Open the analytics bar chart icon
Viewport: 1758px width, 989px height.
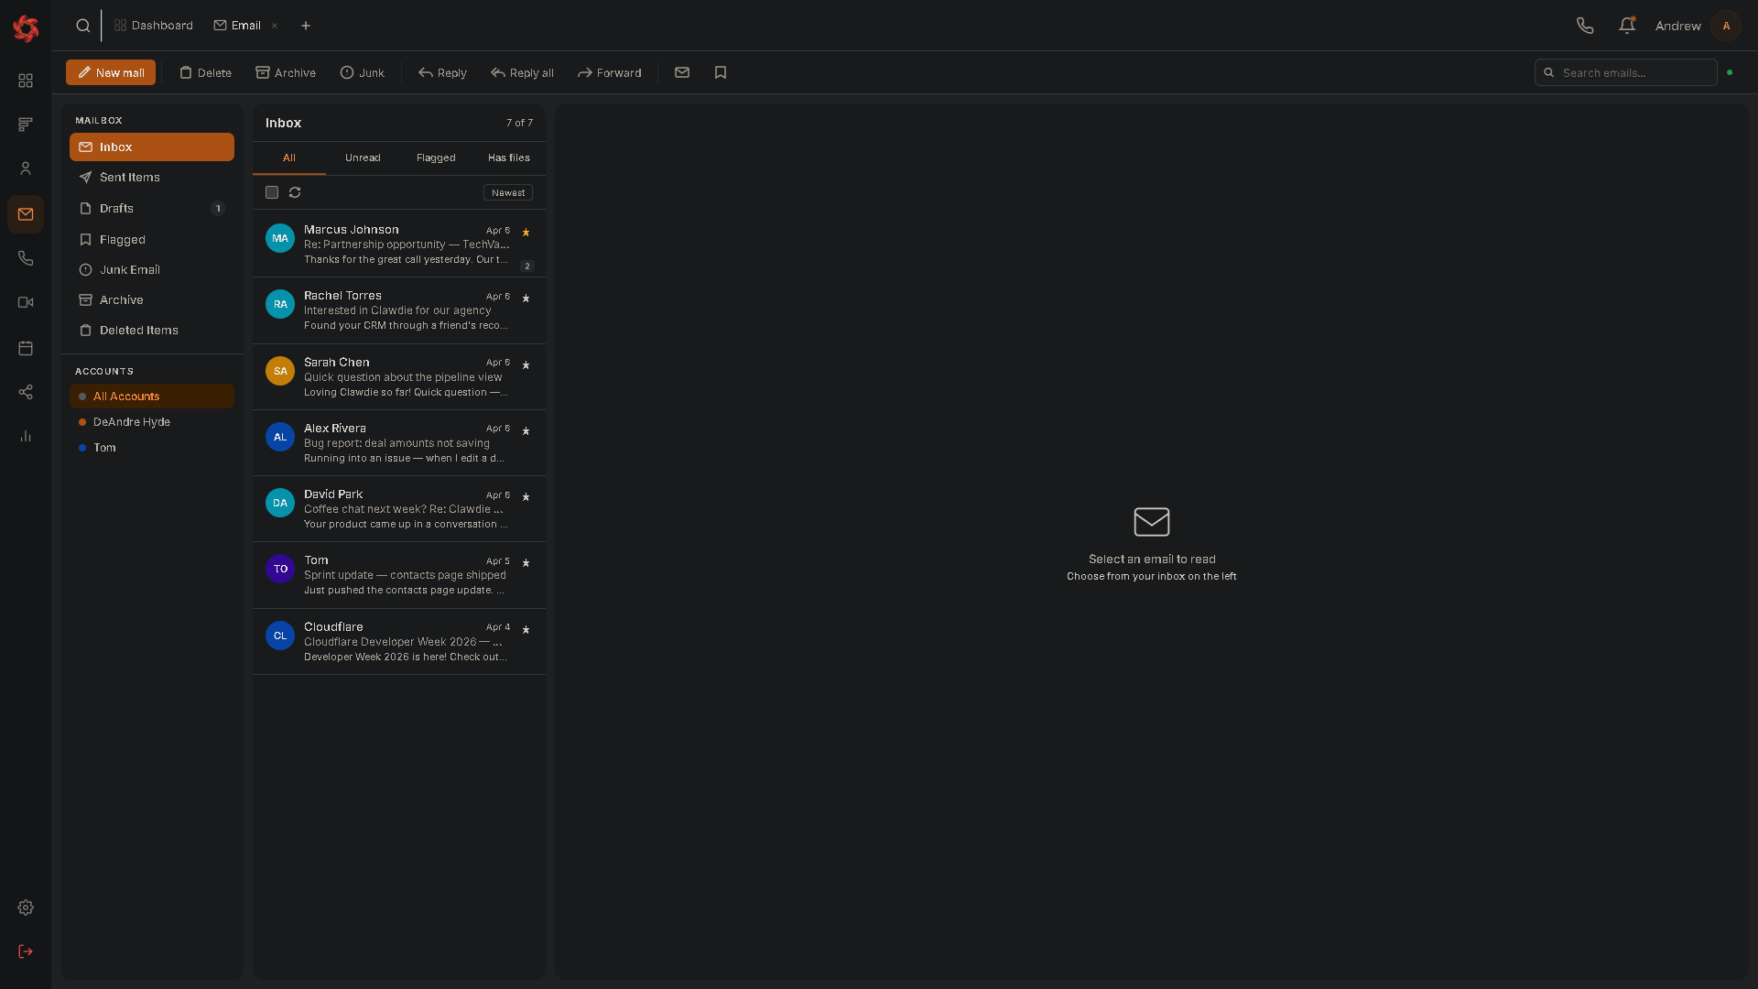(x=26, y=436)
